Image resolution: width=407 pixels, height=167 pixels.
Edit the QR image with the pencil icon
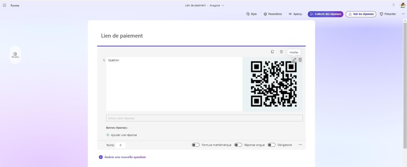[x=294, y=60]
